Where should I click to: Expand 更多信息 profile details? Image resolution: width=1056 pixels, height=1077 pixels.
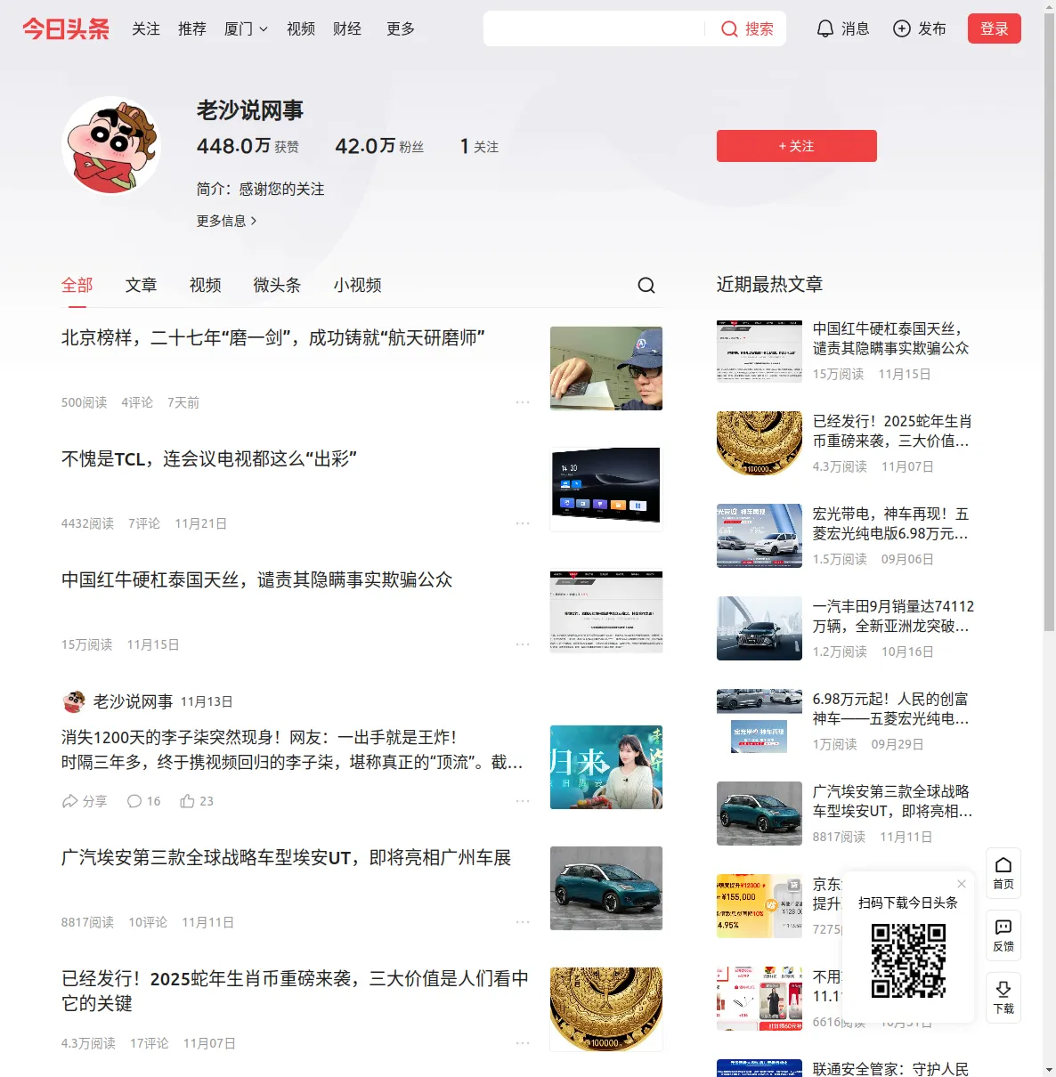point(226,221)
